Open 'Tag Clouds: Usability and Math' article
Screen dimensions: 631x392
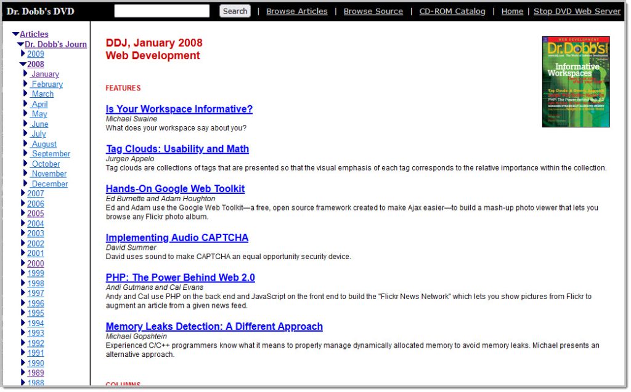point(177,149)
